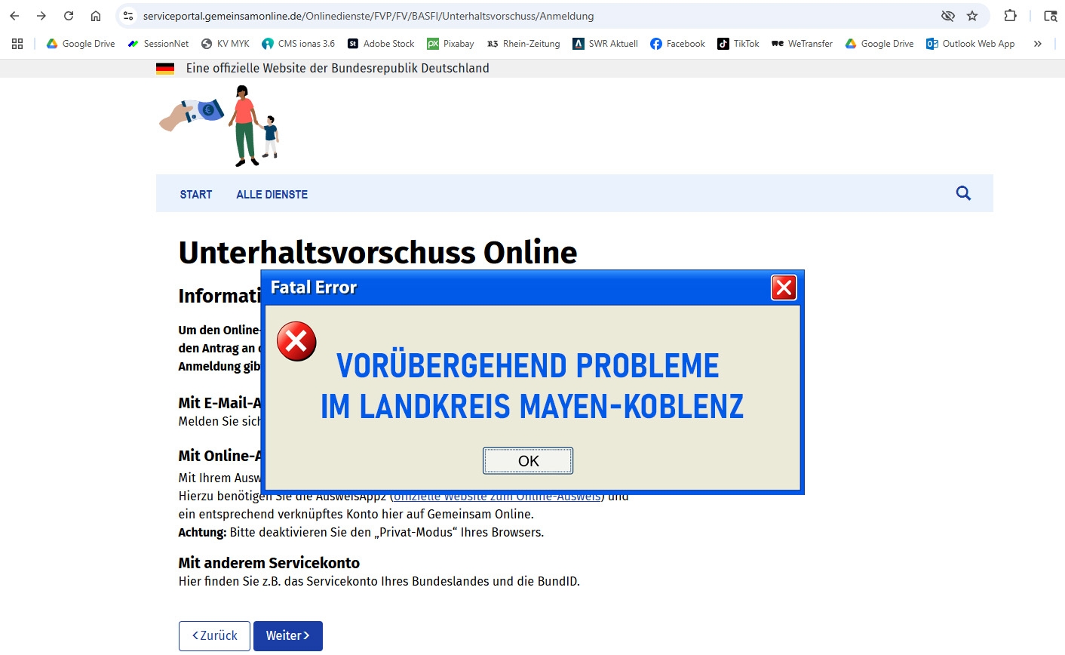Image resolution: width=1065 pixels, height=655 pixels.
Task: Close the Fatal Error dialog
Action: click(784, 288)
